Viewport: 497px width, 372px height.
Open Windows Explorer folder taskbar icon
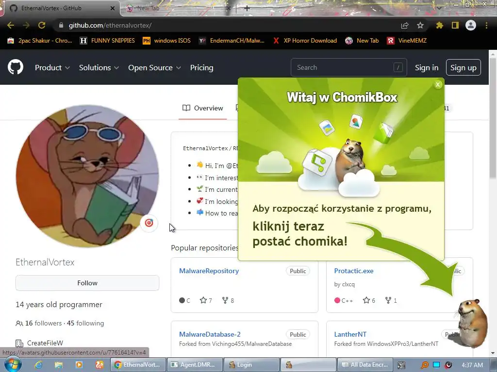click(x=59, y=365)
